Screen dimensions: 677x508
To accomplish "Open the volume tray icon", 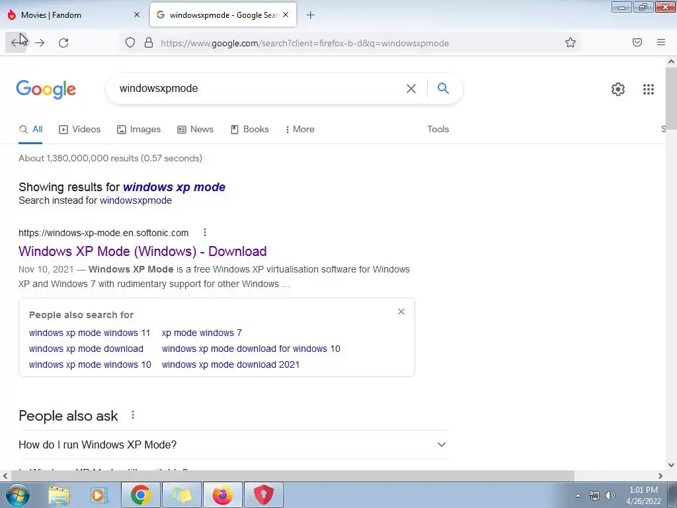I will (x=610, y=495).
